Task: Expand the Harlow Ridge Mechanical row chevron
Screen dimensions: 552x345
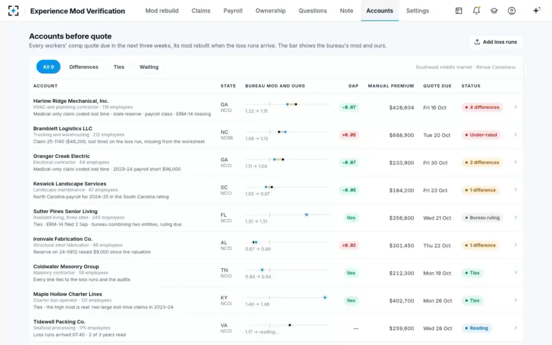Action: 516,107
